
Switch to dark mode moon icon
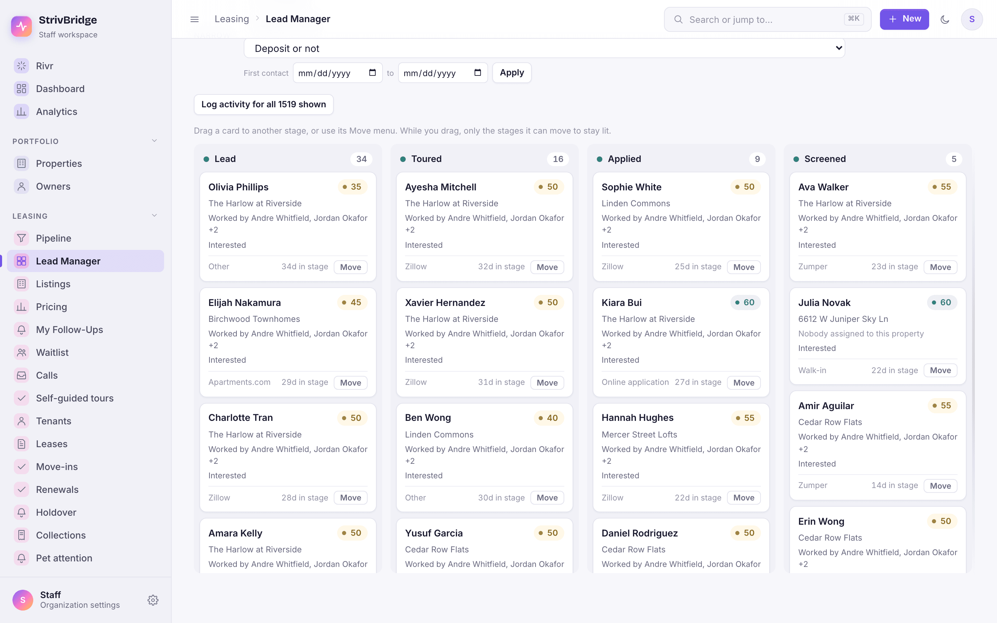pos(945,19)
